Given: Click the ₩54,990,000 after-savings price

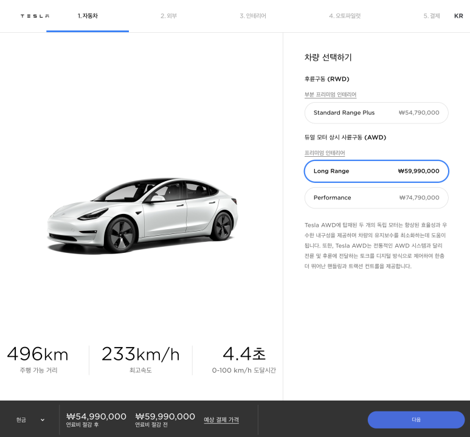Looking at the screenshot, I should pos(96,416).
